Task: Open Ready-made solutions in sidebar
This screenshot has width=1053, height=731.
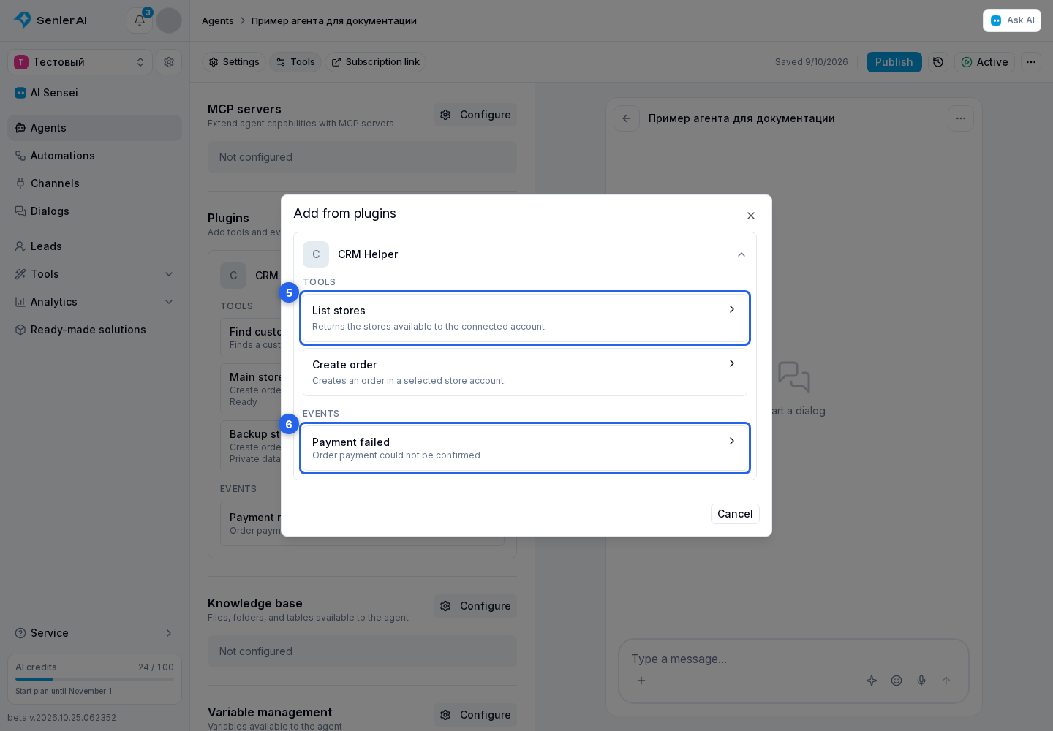Action: pyautogui.click(x=95, y=330)
